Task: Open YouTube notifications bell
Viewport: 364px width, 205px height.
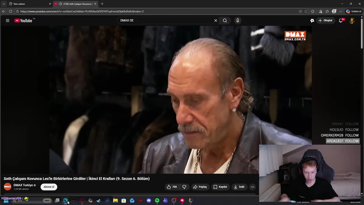Action: (x=341, y=20)
